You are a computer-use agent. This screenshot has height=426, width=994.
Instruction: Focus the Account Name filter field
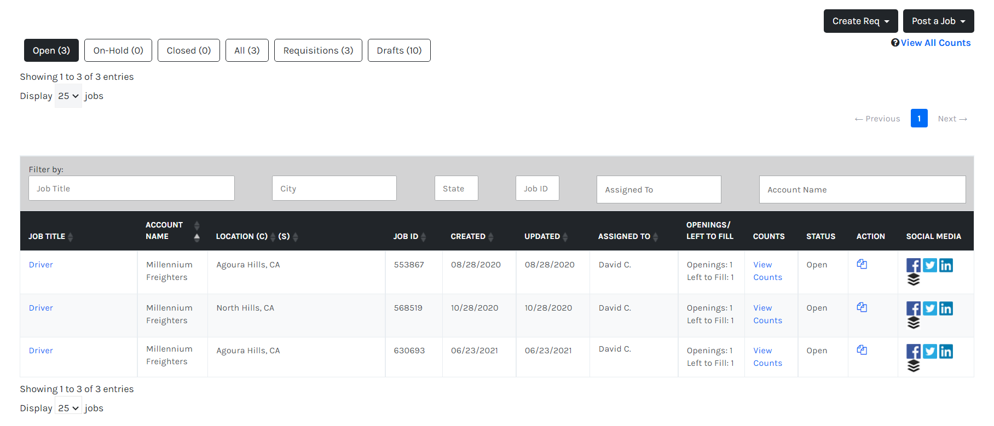pos(863,189)
